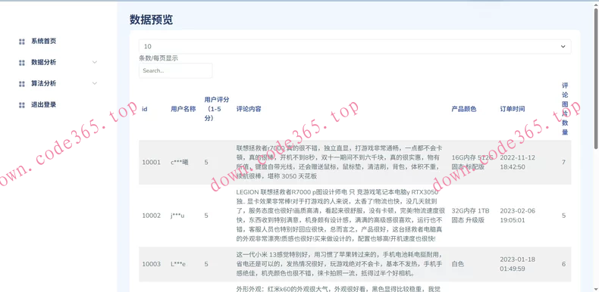Viewport: 599px width, 292px height.
Task: Open the 算法分析 menu item
Action: (43, 83)
